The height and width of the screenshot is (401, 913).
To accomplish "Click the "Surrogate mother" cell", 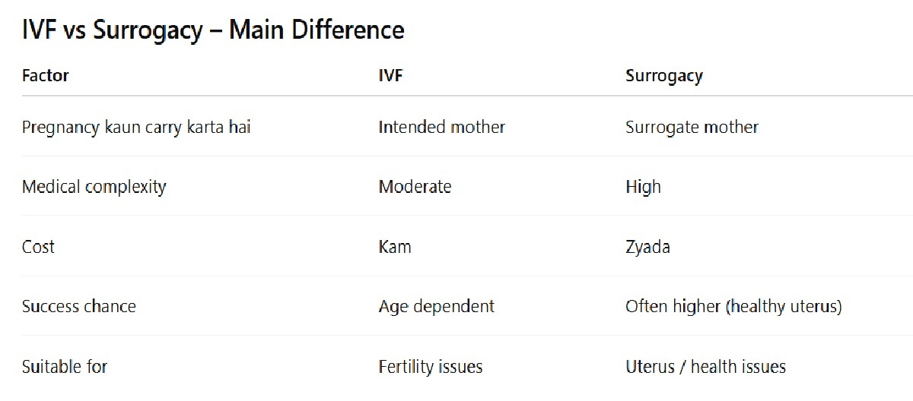I will pos(692,127).
